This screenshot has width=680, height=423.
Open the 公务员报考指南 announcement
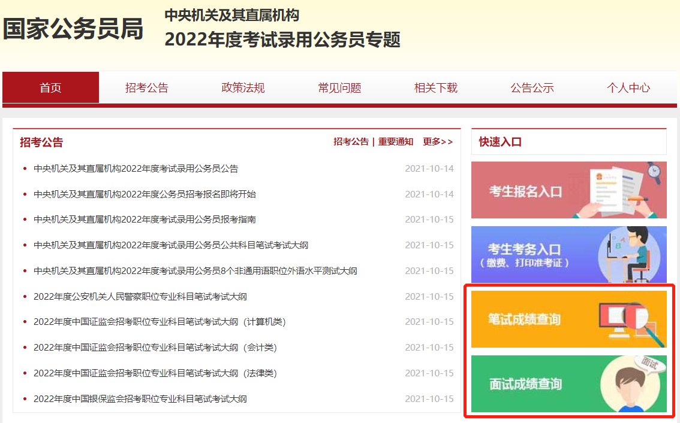pyautogui.click(x=145, y=220)
